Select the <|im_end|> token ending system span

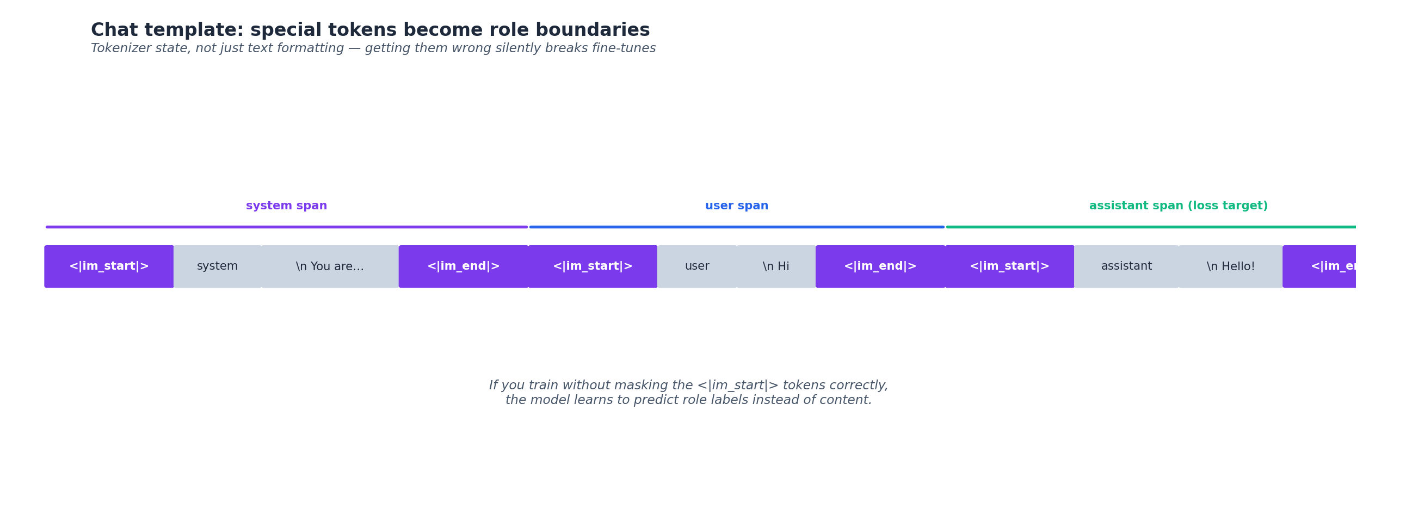click(x=464, y=267)
